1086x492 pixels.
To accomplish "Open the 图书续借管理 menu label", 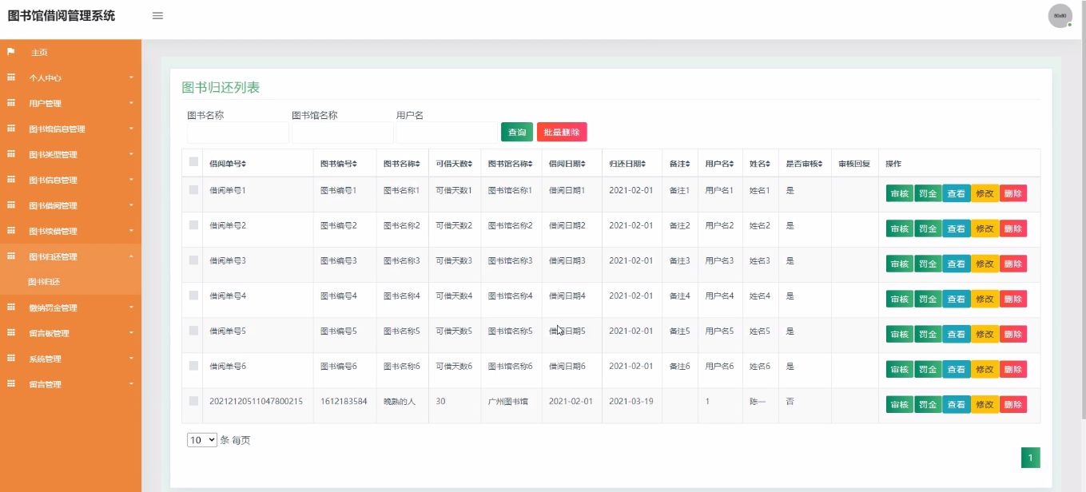I will (x=53, y=231).
